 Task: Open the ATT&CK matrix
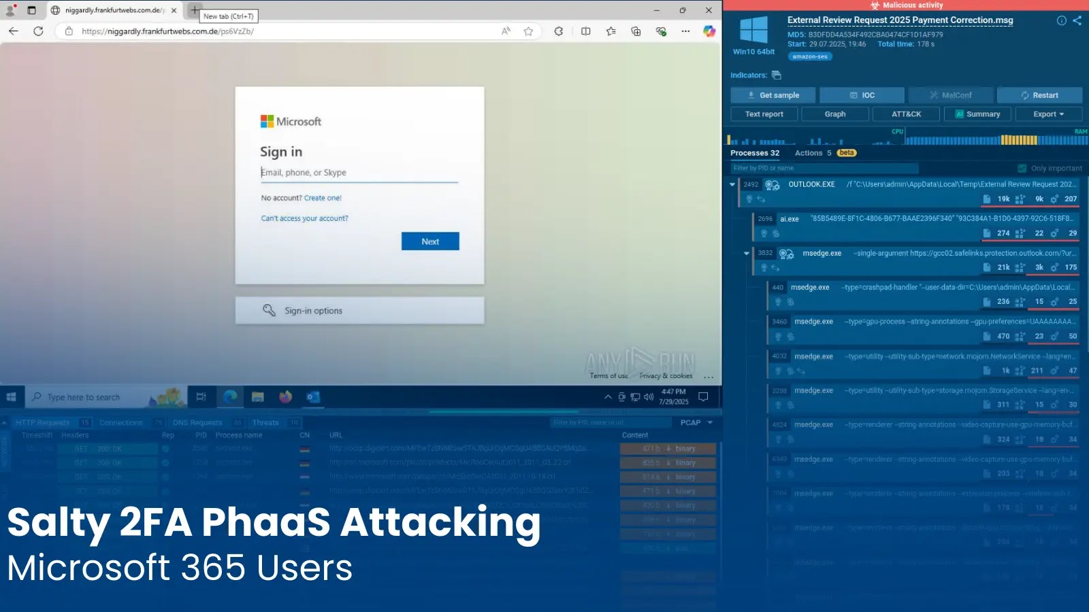tap(906, 114)
